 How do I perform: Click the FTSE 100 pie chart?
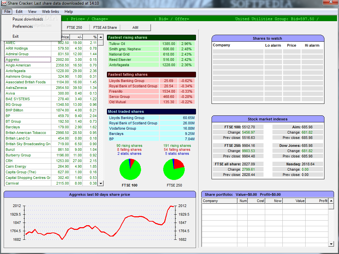pyautogui.click(x=130, y=169)
